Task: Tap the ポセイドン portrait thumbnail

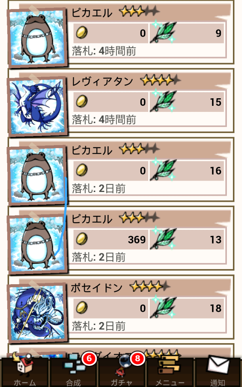Action: click(37, 313)
